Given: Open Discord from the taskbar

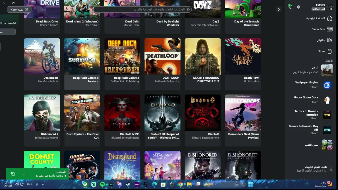Looking at the screenshot, I should coord(120,184).
